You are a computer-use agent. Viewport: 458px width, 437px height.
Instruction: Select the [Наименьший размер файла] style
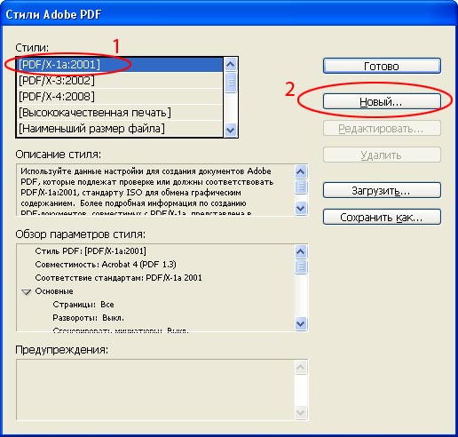pos(120,129)
